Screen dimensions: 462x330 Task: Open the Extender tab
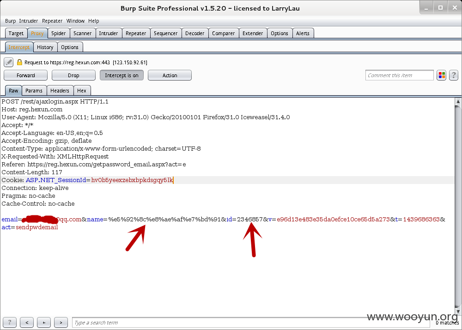(x=253, y=33)
